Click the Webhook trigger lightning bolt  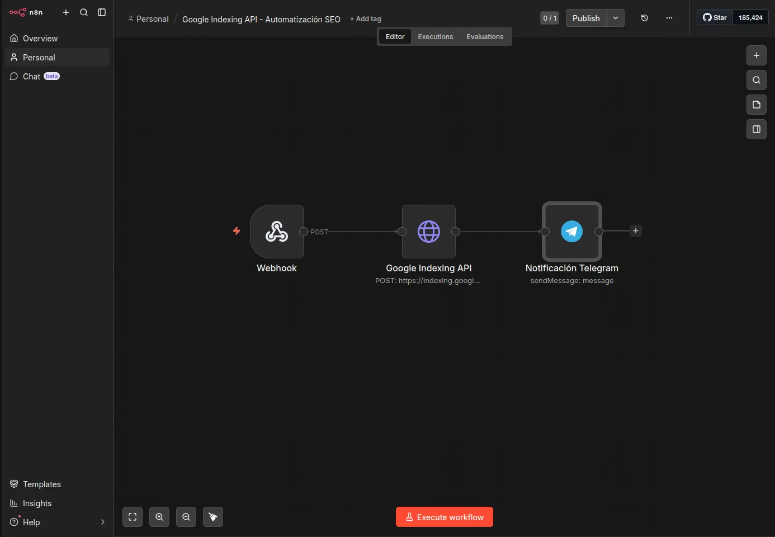[237, 230]
